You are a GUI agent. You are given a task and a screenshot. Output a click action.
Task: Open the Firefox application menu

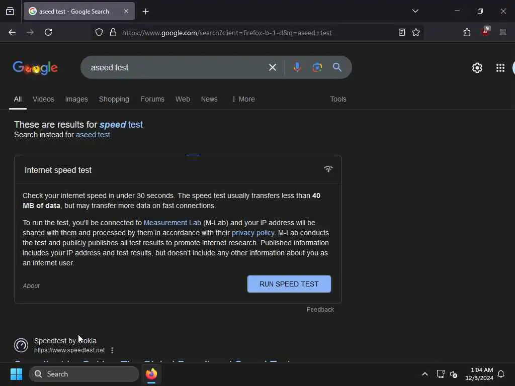pos(502,32)
